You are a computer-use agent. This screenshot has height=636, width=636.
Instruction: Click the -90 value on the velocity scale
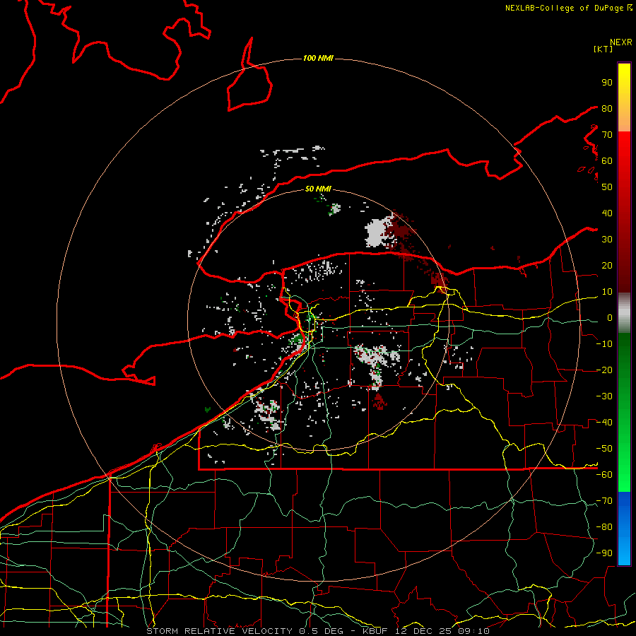point(604,553)
